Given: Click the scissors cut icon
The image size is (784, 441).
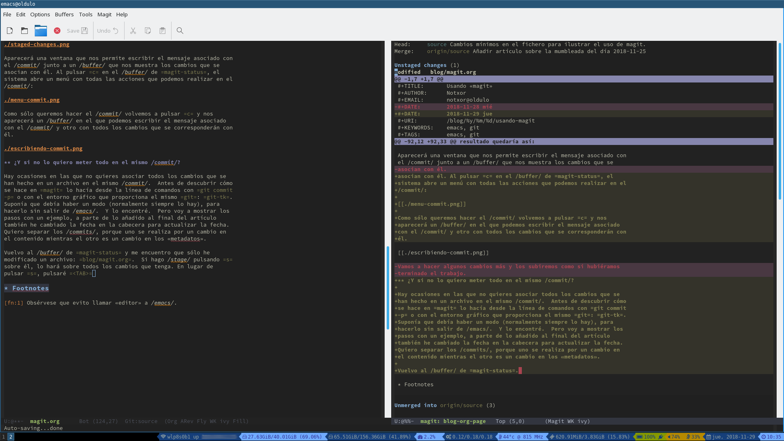Looking at the screenshot, I should pyautogui.click(x=133, y=31).
